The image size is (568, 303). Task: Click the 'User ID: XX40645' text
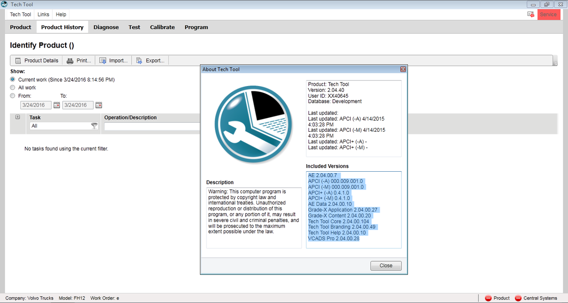tap(328, 96)
